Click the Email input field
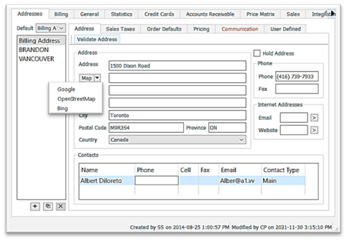This screenshot has width=347, height=241. [x=293, y=117]
